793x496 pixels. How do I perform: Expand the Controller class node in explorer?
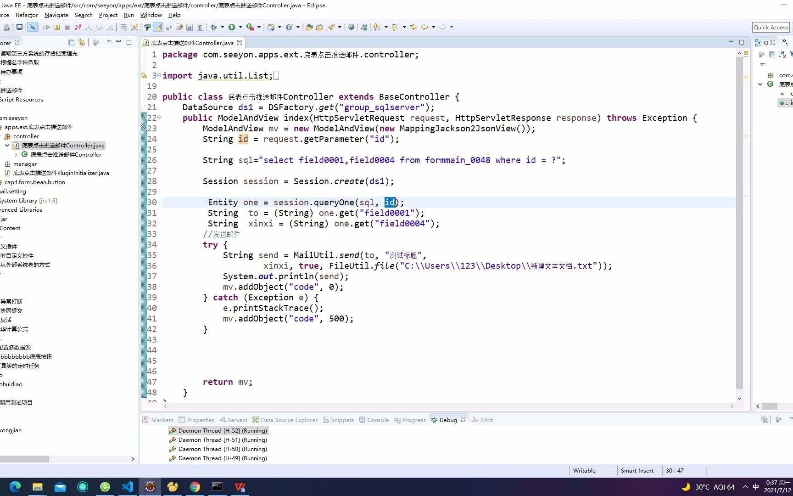pyautogui.click(x=16, y=155)
